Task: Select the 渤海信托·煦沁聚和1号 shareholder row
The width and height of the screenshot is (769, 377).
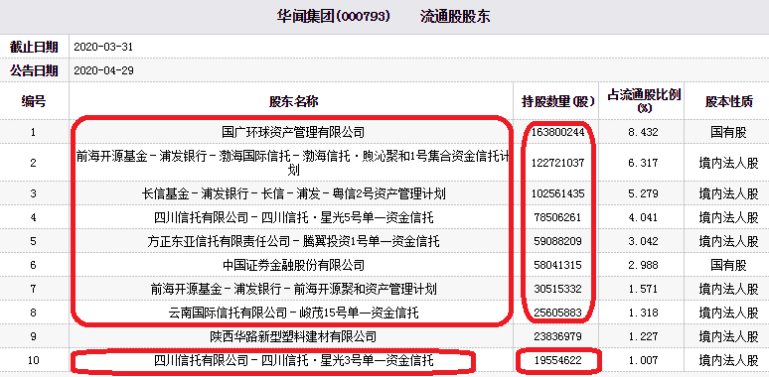Action: [x=293, y=163]
